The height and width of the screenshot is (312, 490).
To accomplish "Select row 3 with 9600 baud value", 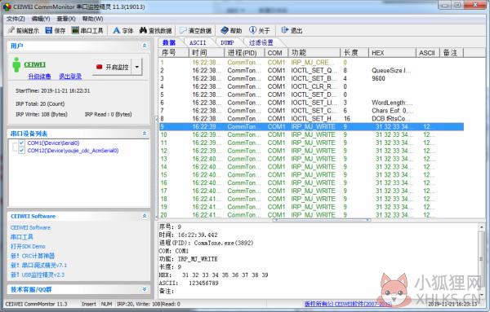I will point(311,78).
